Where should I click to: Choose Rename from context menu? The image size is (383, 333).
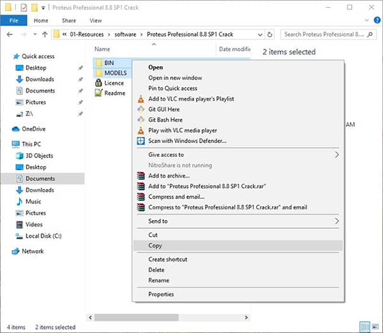(238, 280)
